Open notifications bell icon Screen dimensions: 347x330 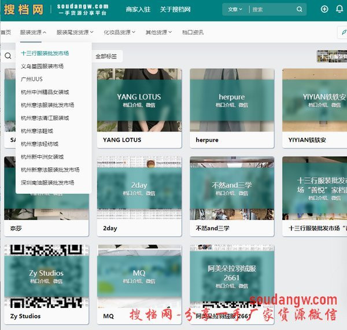pos(339,9)
